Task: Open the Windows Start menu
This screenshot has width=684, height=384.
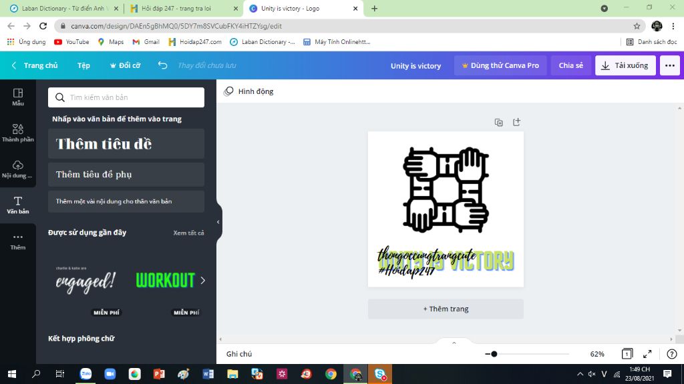Action: [x=12, y=374]
